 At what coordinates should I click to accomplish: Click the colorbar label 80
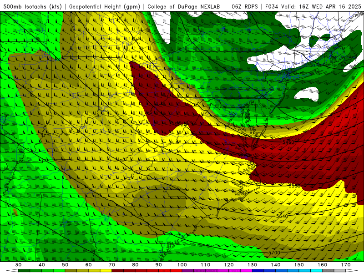click(x=135, y=265)
